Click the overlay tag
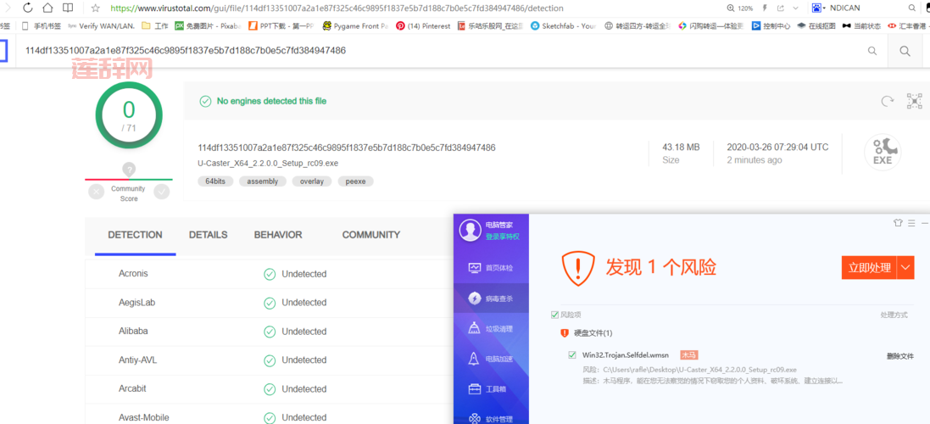The image size is (930, 424). (312, 181)
